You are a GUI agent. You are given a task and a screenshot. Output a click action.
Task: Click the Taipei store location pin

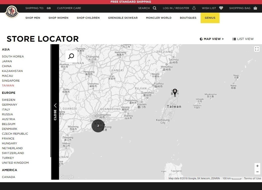[x=175, y=92]
